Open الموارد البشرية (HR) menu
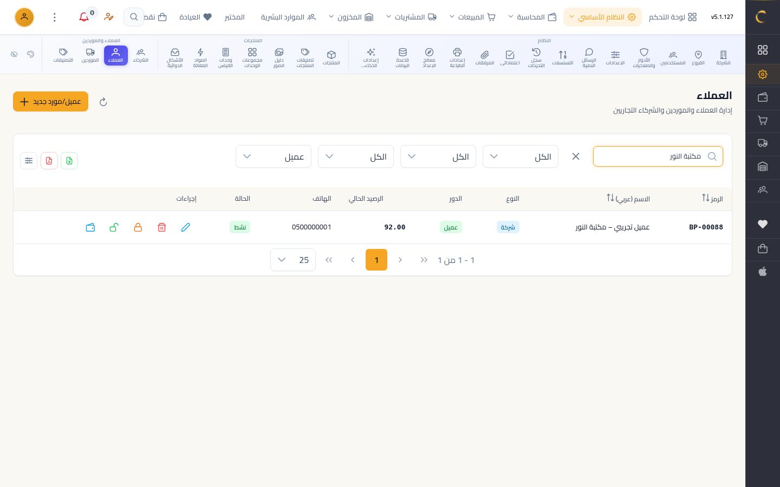Image resolution: width=780 pixels, height=487 pixels. click(x=288, y=17)
